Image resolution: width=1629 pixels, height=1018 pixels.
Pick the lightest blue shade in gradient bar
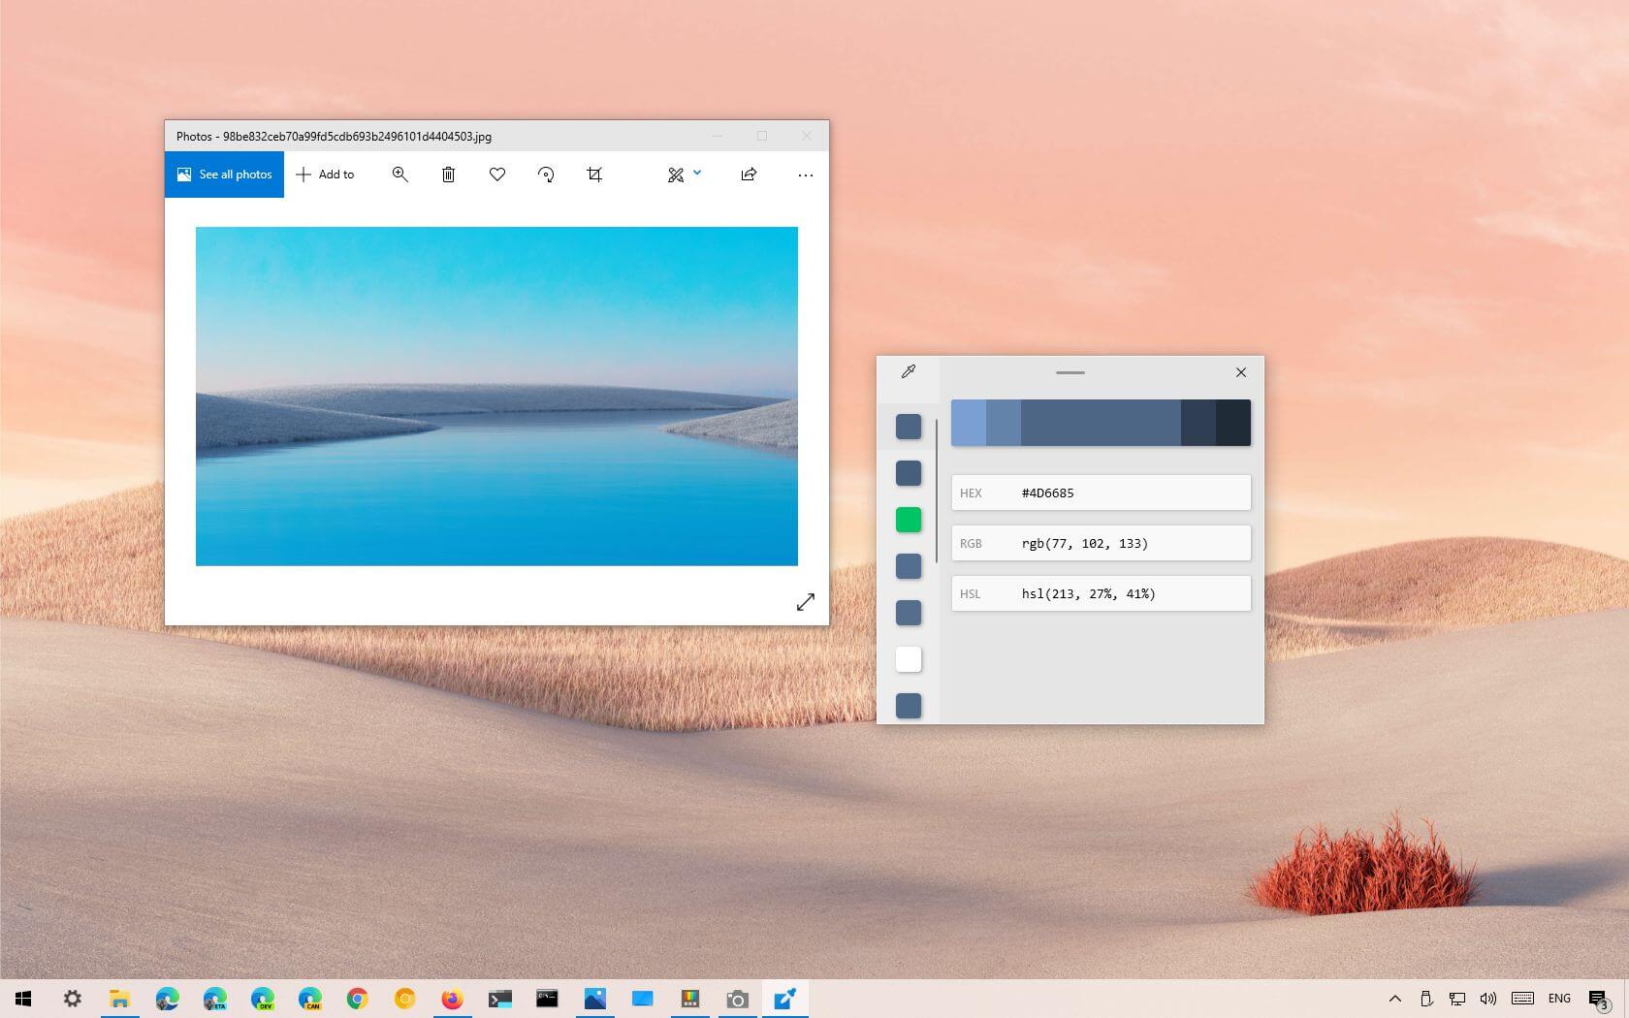coord(968,423)
